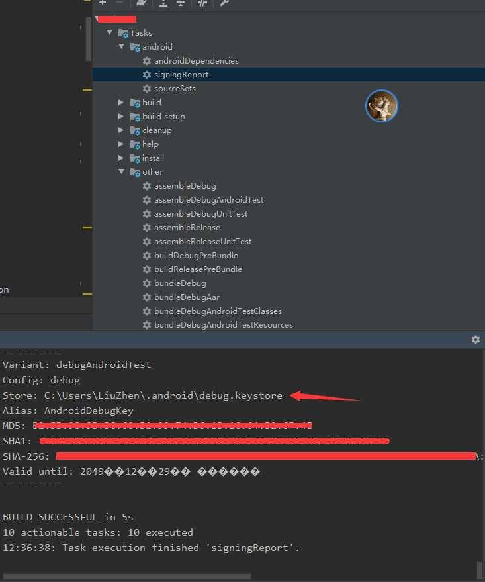Viewport: 485px width, 582px height.
Task: Select the androidDependencies task
Action: (196, 60)
